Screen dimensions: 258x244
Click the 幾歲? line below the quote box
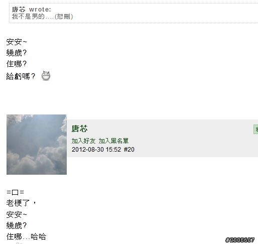point(17,53)
